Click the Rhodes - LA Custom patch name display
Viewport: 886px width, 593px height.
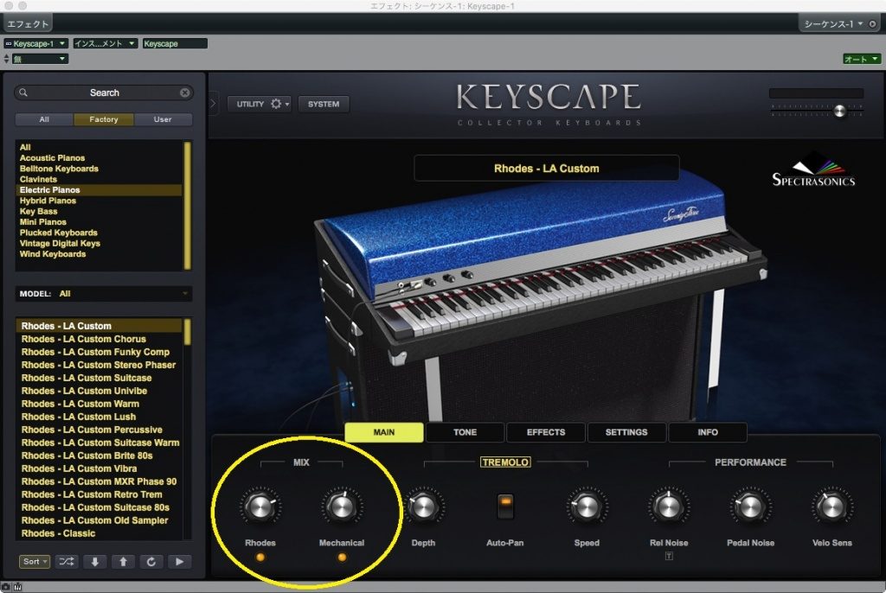[547, 169]
